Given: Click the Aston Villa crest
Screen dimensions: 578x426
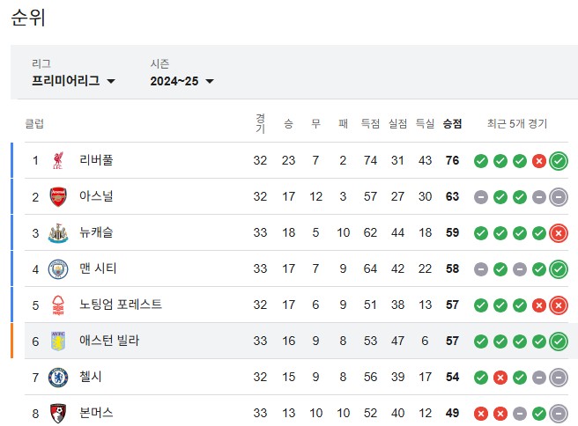Looking at the screenshot, I should tap(58, 341).
